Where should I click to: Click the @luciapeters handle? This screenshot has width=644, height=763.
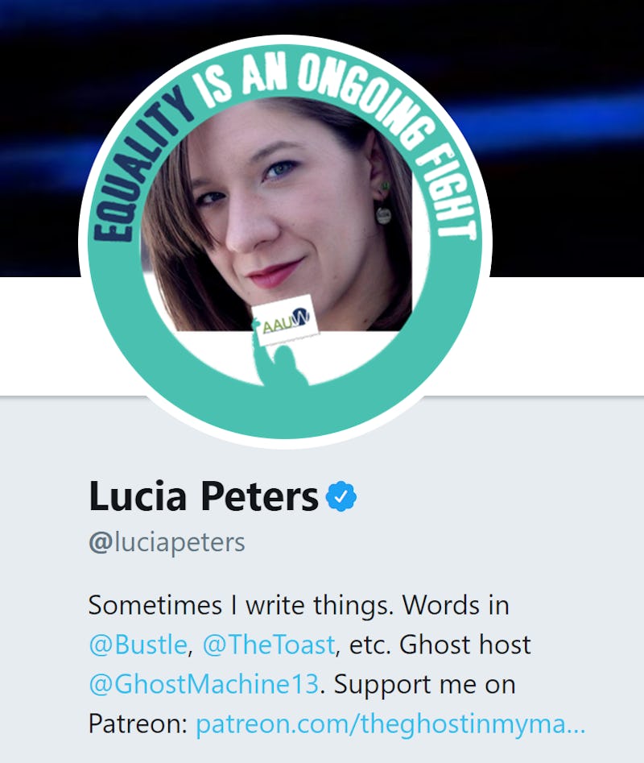coord(167,542)
